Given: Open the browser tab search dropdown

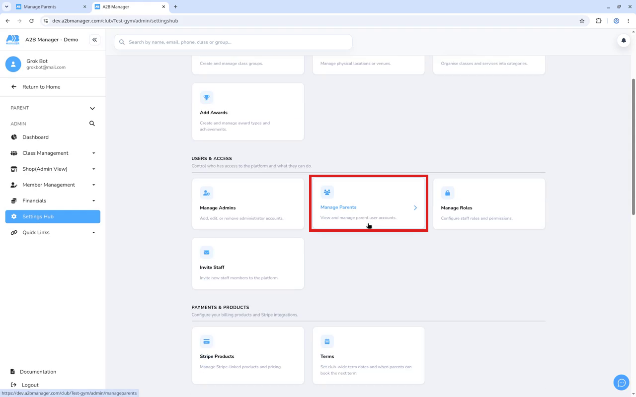Looking at the screenshot, I should [x=6, y=7].
